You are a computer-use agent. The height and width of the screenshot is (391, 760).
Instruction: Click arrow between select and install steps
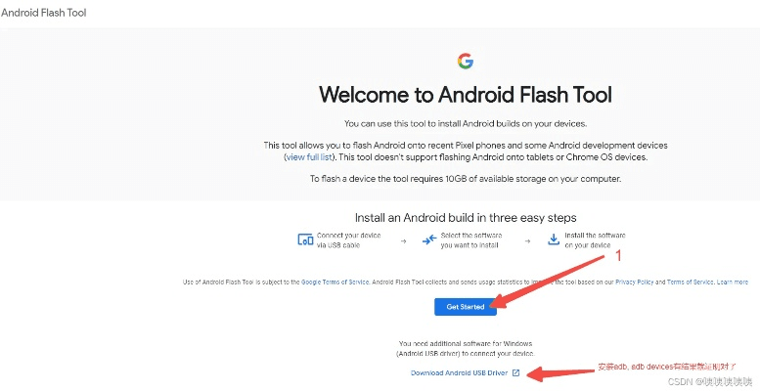tap(527, 240)
